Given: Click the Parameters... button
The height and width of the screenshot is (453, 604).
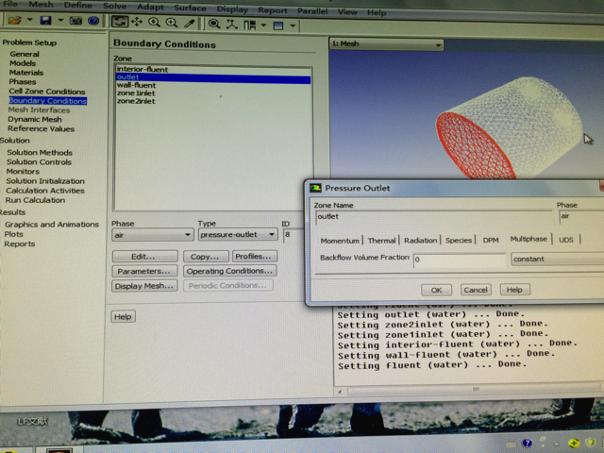Looking at the screenshot, I should (x=144, y=271).
